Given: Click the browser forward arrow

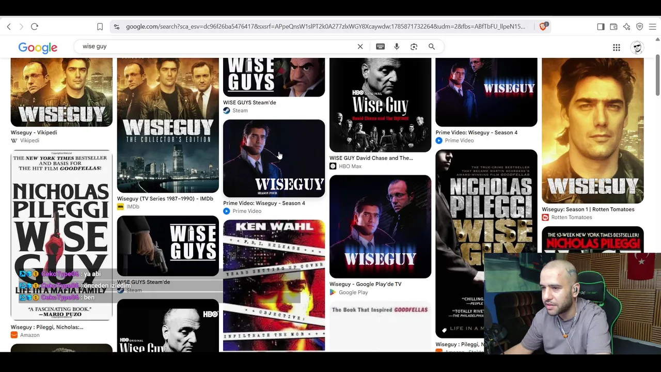Looking at the screenshot, I should [21, 26].
